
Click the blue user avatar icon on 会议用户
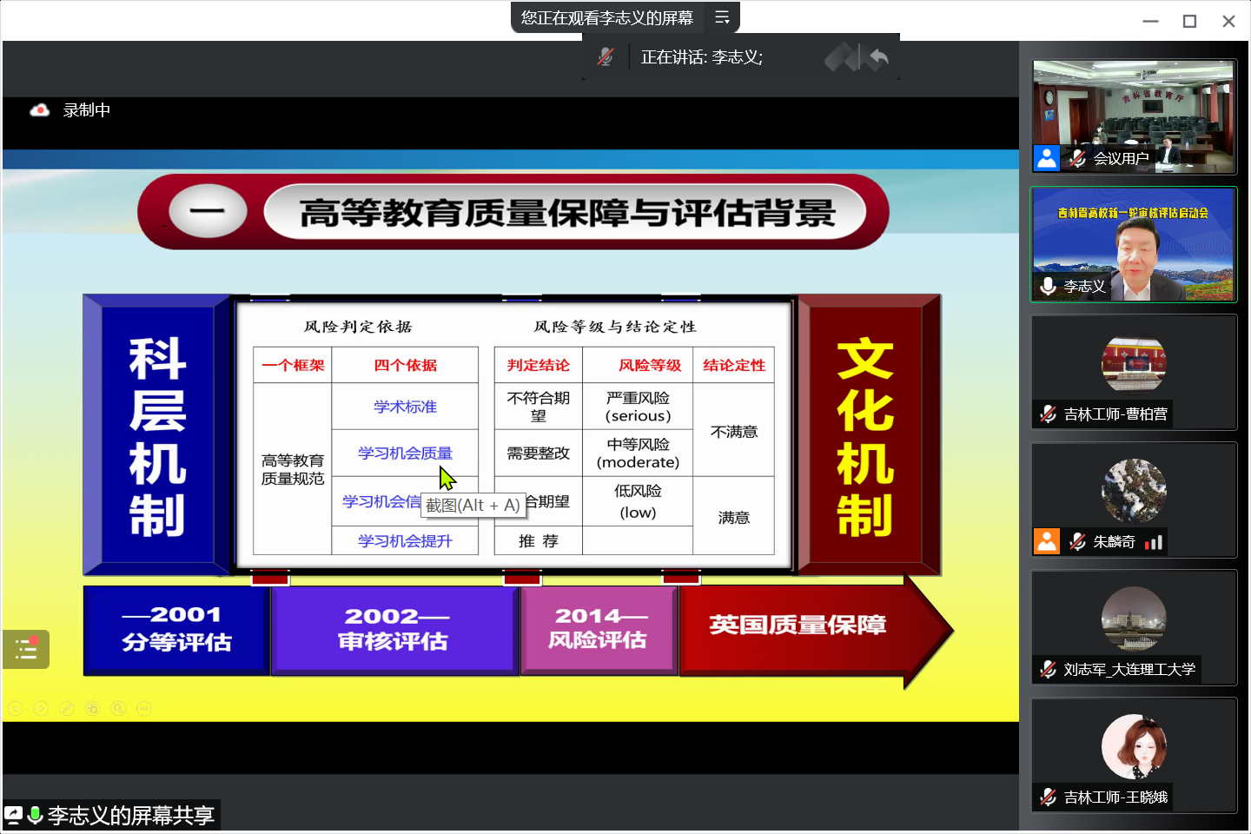click(1047, 158)
